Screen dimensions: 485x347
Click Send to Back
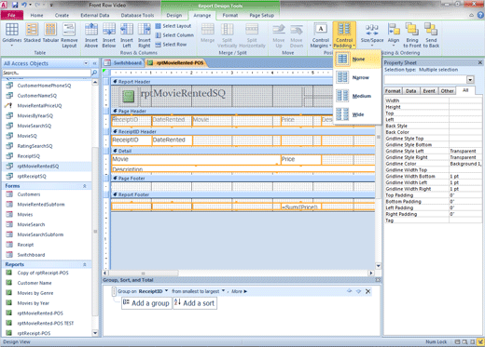[x=431, y=35]
